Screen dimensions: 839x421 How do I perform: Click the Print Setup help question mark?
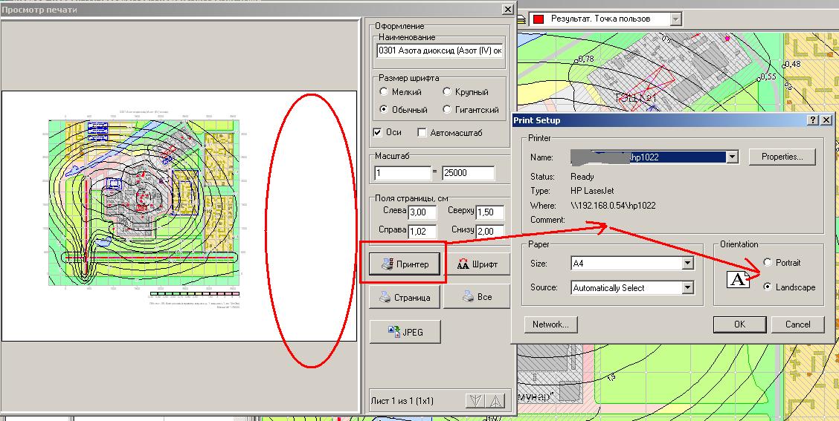click(x=812, y=120)
